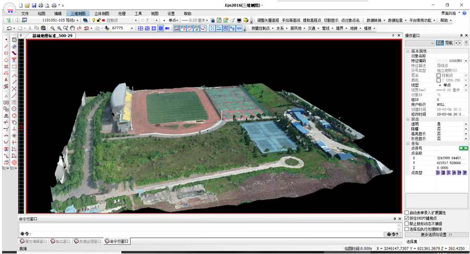Click the padlock icon in top toolbar

click(x=213, y=21)
